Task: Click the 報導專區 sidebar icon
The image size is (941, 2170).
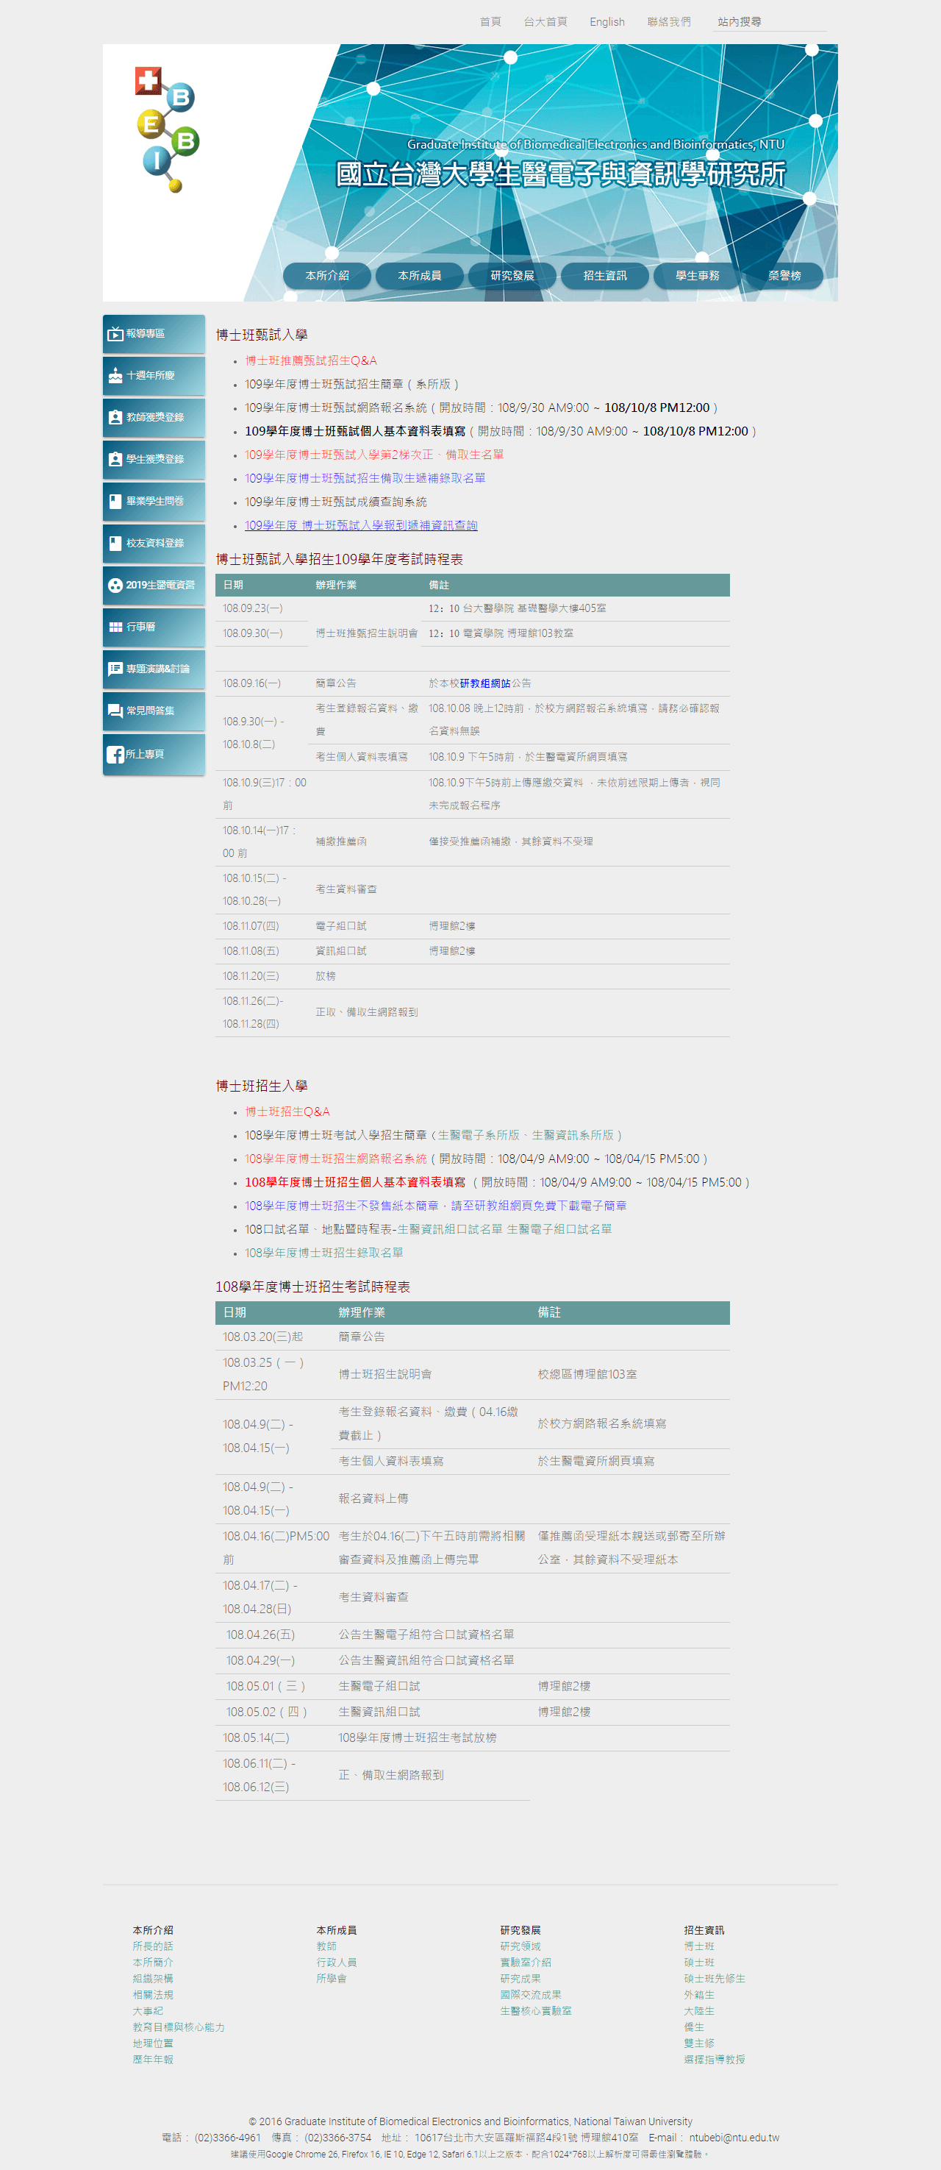Action: [x=115, y=335]
